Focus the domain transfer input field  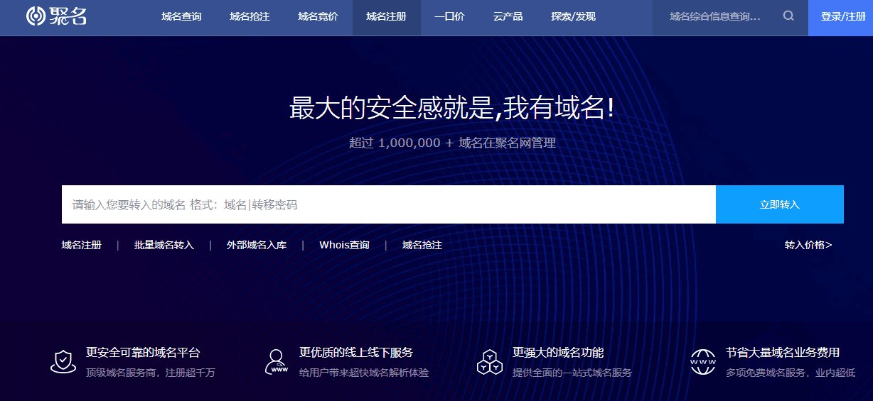tap(389, 204)
